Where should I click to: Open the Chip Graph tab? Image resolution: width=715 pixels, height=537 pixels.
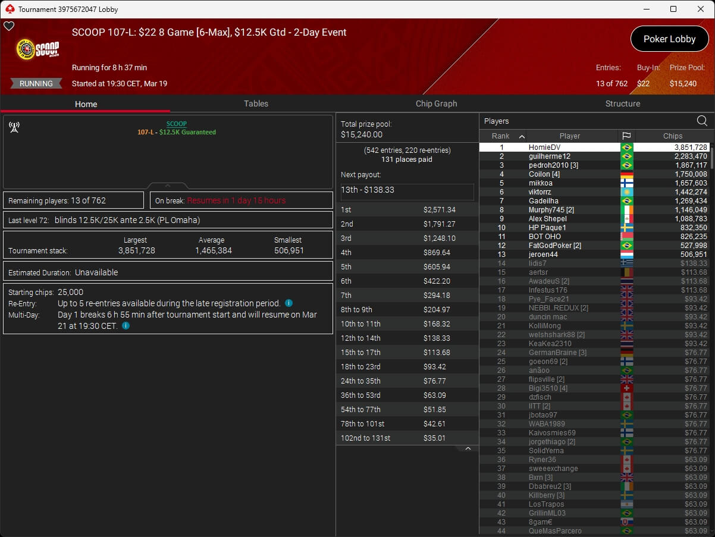click(436, 103)
